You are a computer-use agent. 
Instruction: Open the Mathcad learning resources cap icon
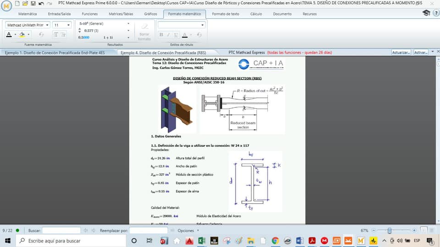[426, 13]
